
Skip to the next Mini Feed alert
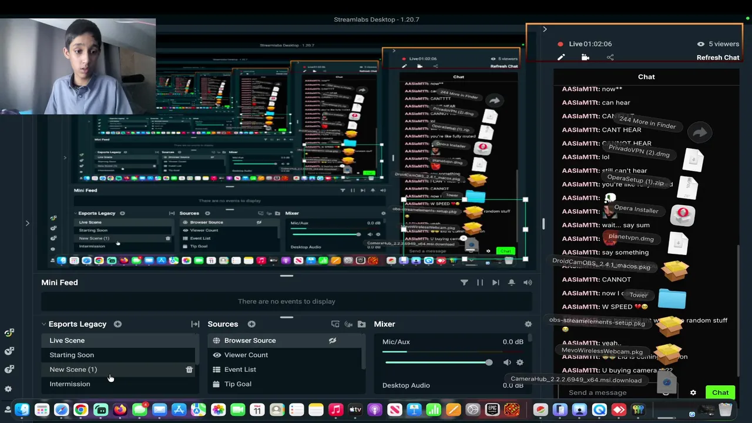coord(495,283)
